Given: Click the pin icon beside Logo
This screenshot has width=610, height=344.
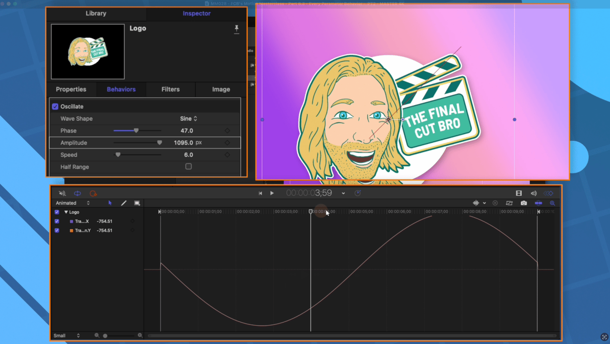Looking at the screenshot, I should click(237, 29).
